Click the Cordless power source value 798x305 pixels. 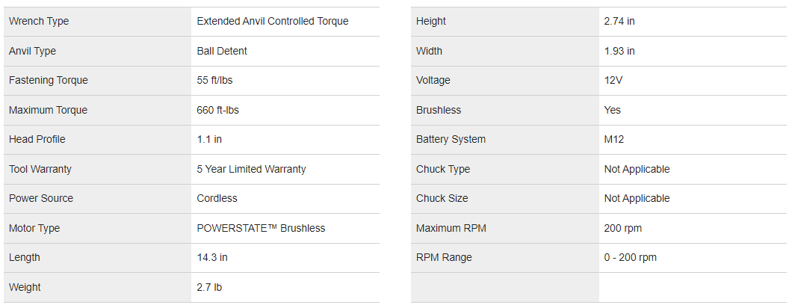click(217, 199)
